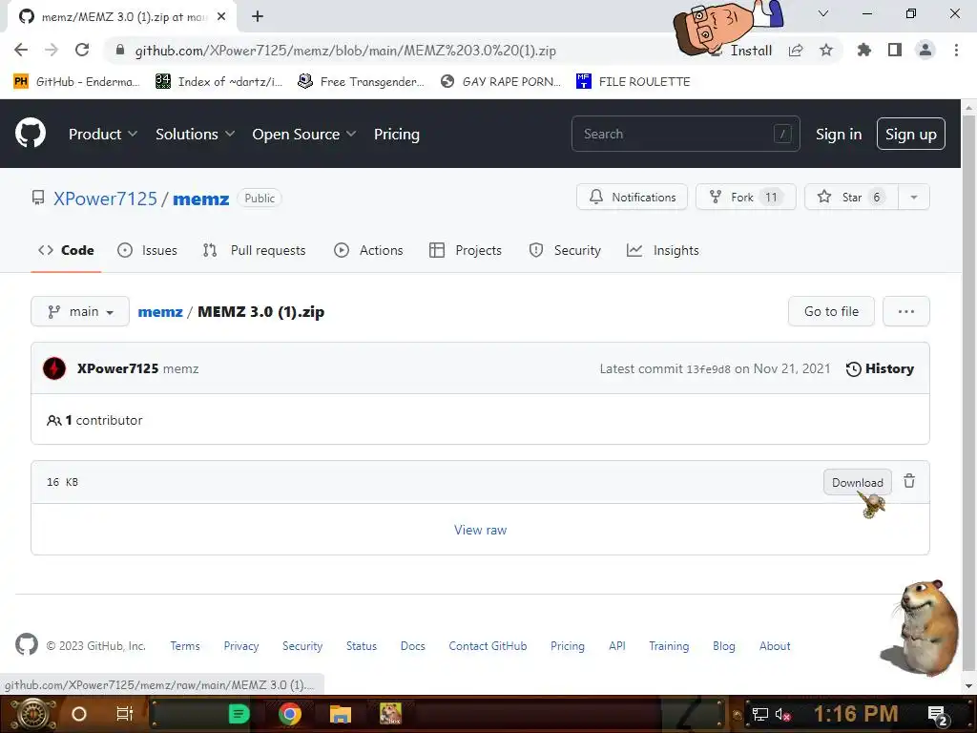The width and height of the screenshot is (977, 733).
Task: Click the Download button
Action: 858,482
